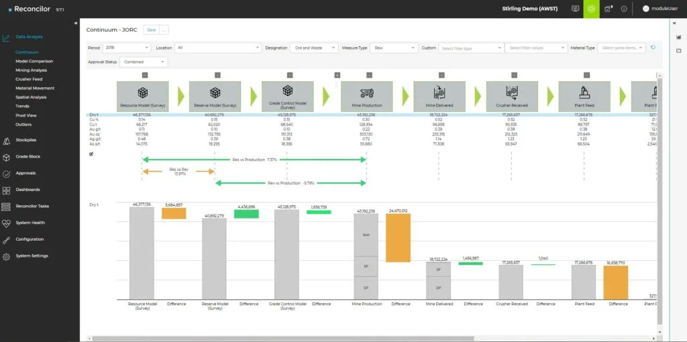Click the orange Mine Production difference bar
The image size is (687, 342).
[398, 238]
